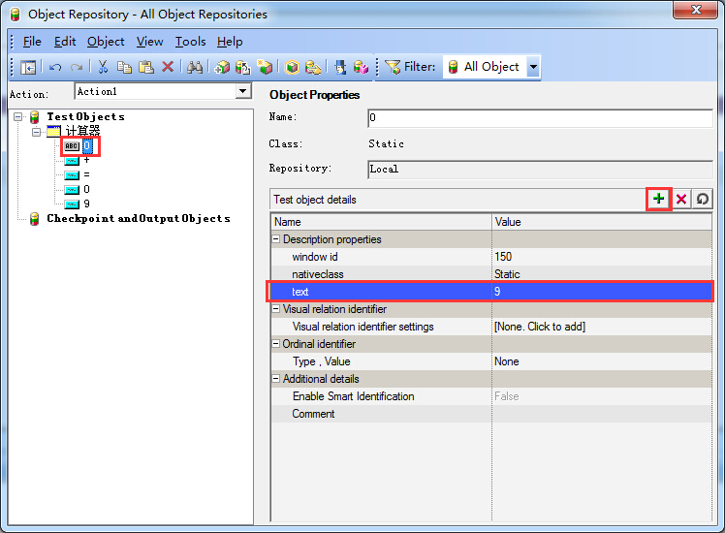725x533 pixels.
Task: Collapse Additional details section
Action: (275, 379)
